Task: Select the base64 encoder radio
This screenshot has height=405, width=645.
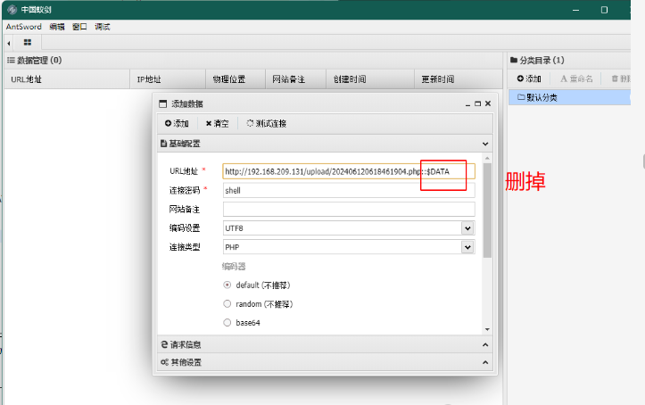Action: 227,323
